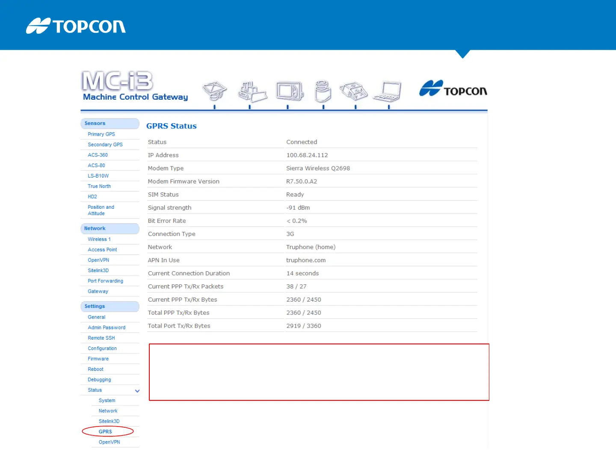The width and height of the screenshot is (616, 462).
Task: Click the APN value truphone.com
Action: [x=306, y=260]
